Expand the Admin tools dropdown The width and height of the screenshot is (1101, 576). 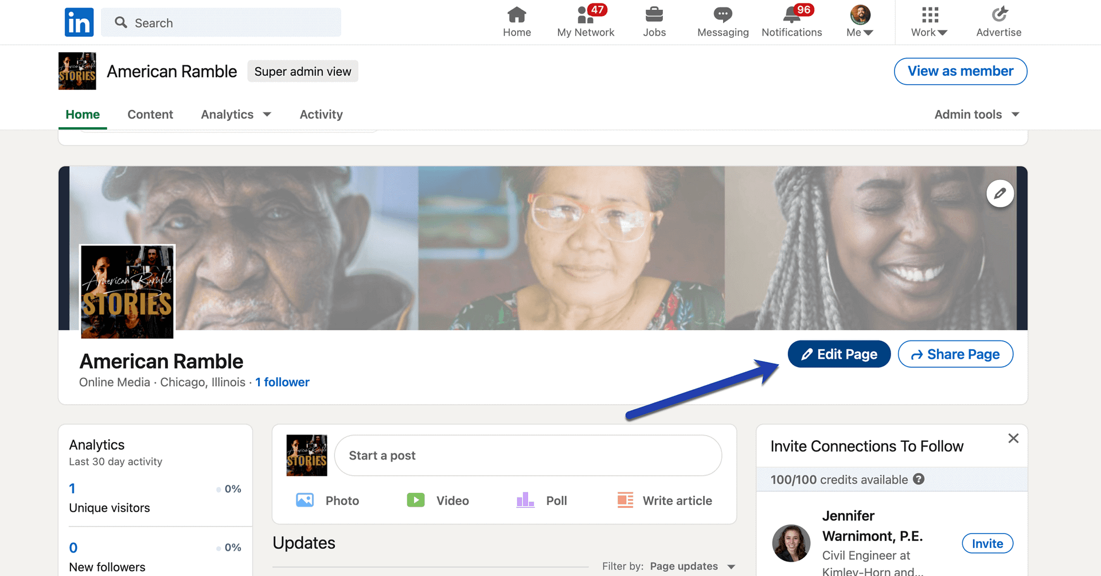pyautogui.click(x=977, y=115)
